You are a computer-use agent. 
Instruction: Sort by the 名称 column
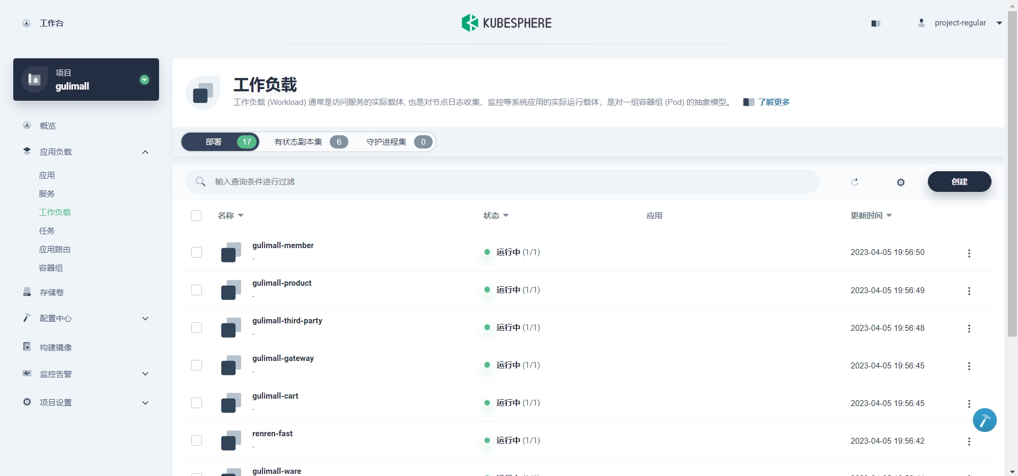pyautogui.click(x=231, y=216)
